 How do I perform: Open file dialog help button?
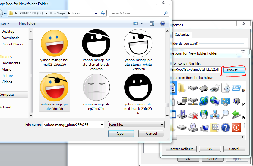click(163, 23)
